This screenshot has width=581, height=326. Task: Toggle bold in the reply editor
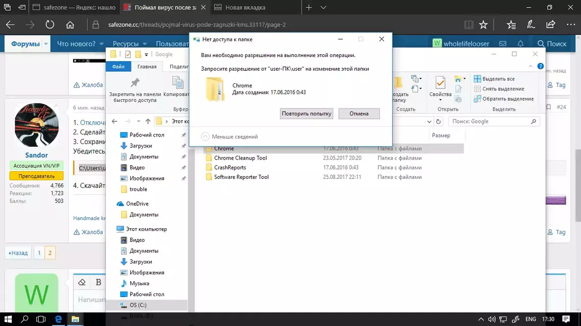[x=98, y=282]
